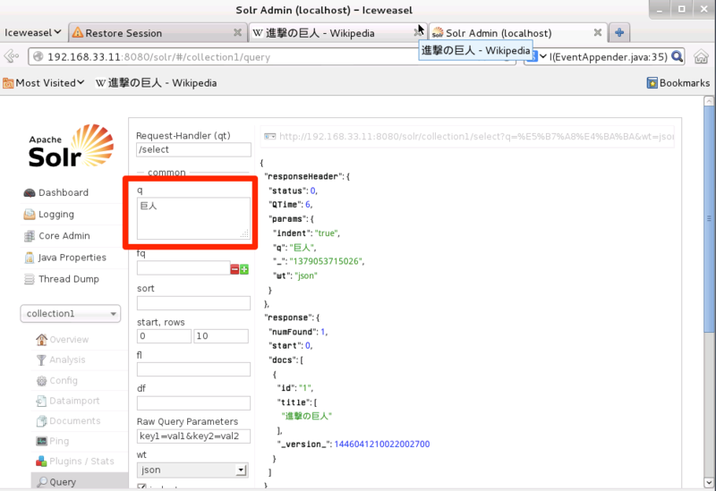Focus the df field
The image size is (716, 491).
tap(193, 403)
